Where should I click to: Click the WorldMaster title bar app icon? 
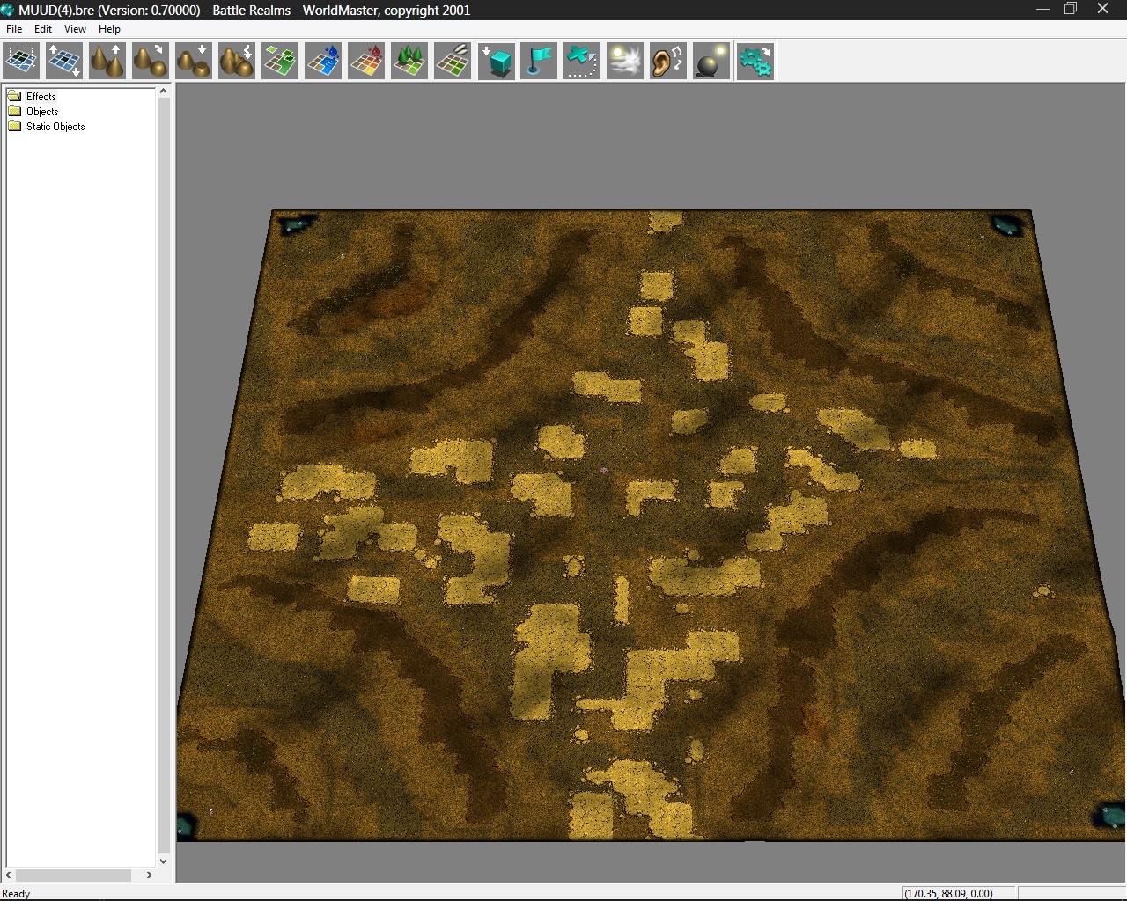(9, 10)
